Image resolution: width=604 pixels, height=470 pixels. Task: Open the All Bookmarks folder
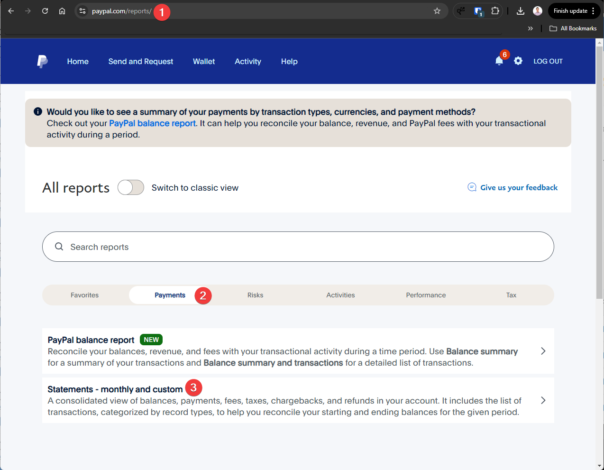tap(573, 28)
